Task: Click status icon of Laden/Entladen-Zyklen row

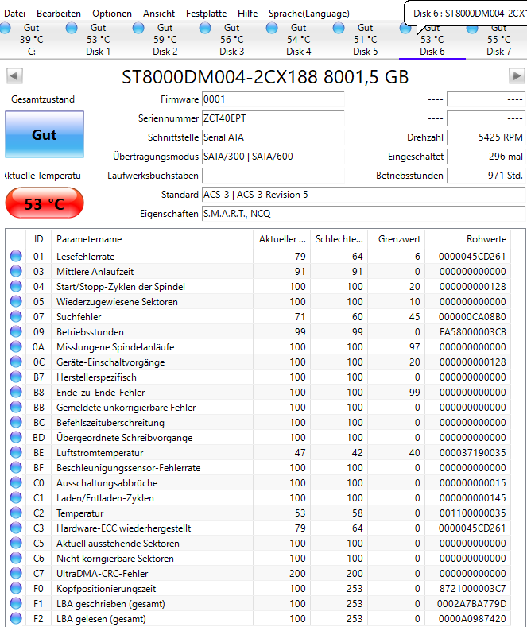Action: click(x=16, y=497)
